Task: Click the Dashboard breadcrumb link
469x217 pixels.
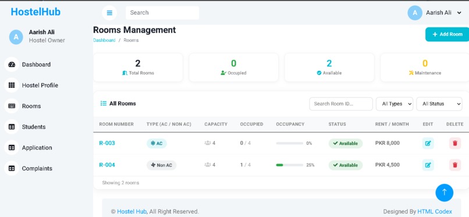Action: (x=104, y=40)
